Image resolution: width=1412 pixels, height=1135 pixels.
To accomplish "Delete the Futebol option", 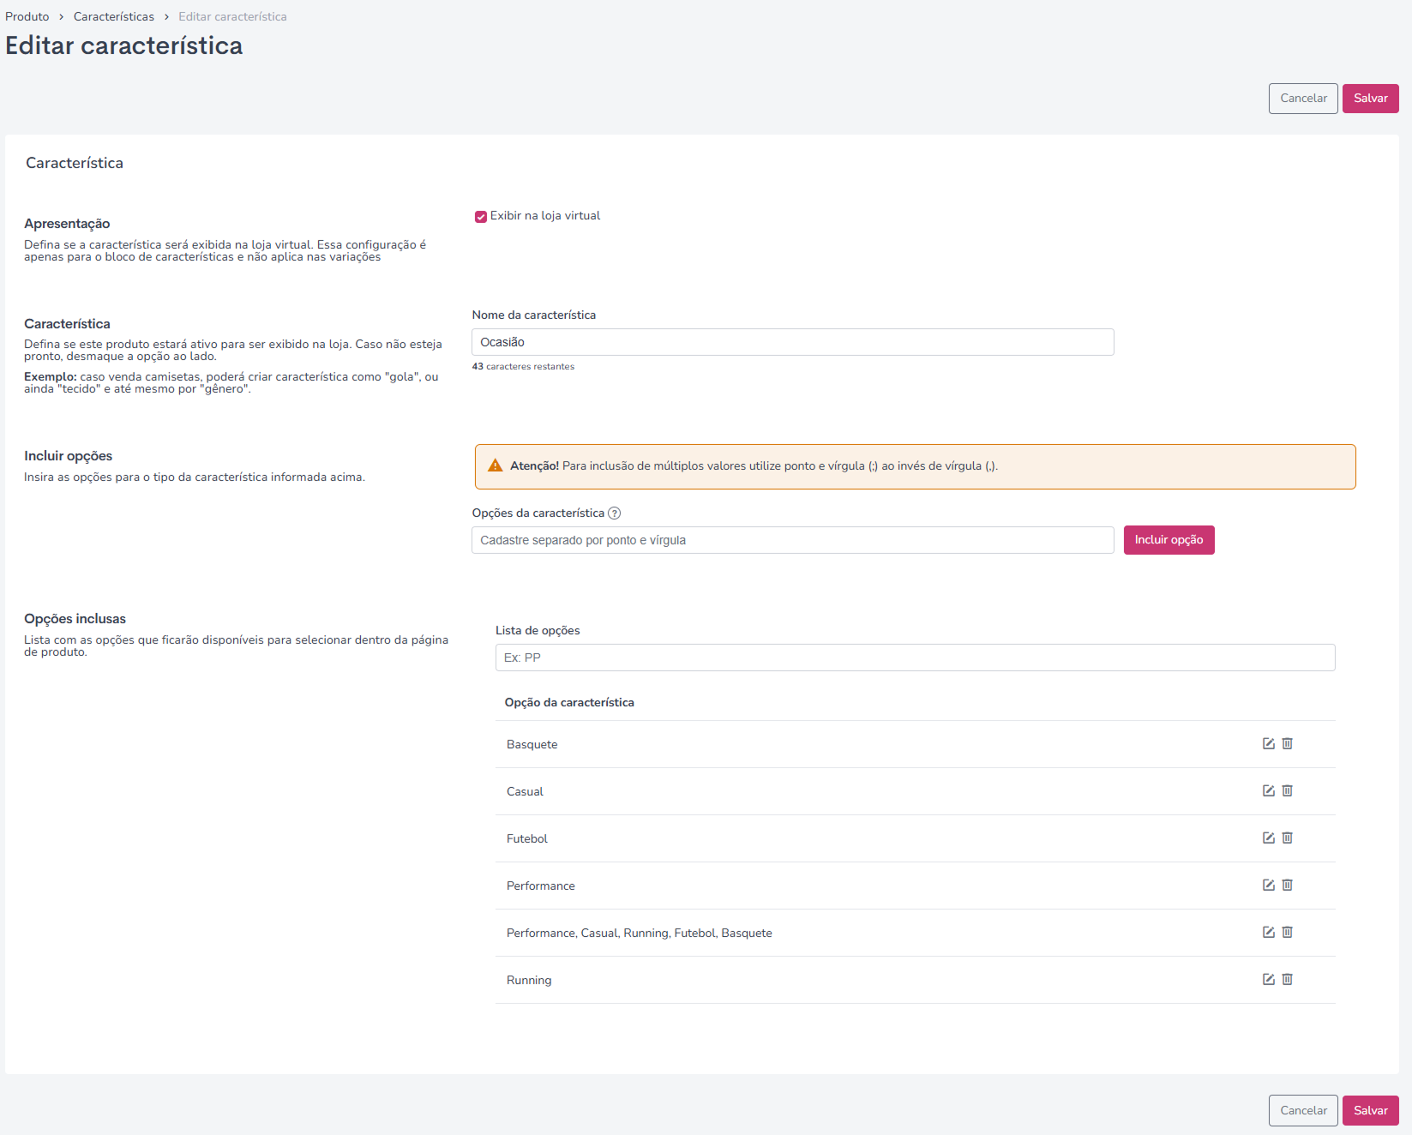I will point(1287,838).
